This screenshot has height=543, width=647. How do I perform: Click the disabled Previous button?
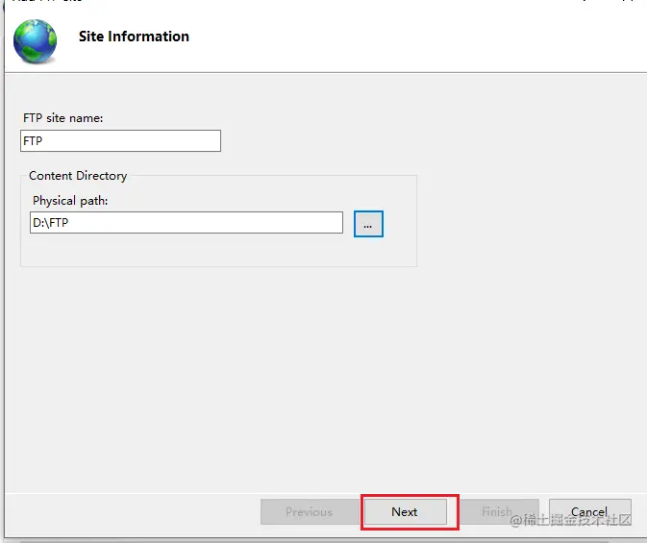pos(310,511)
